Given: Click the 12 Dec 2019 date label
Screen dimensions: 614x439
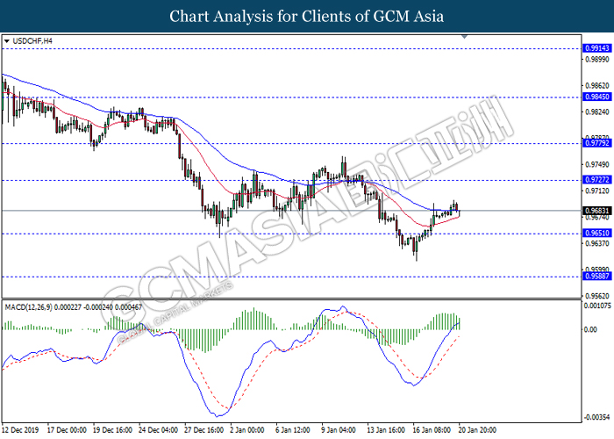Looking at the screenshot, I should click(23, 430).
